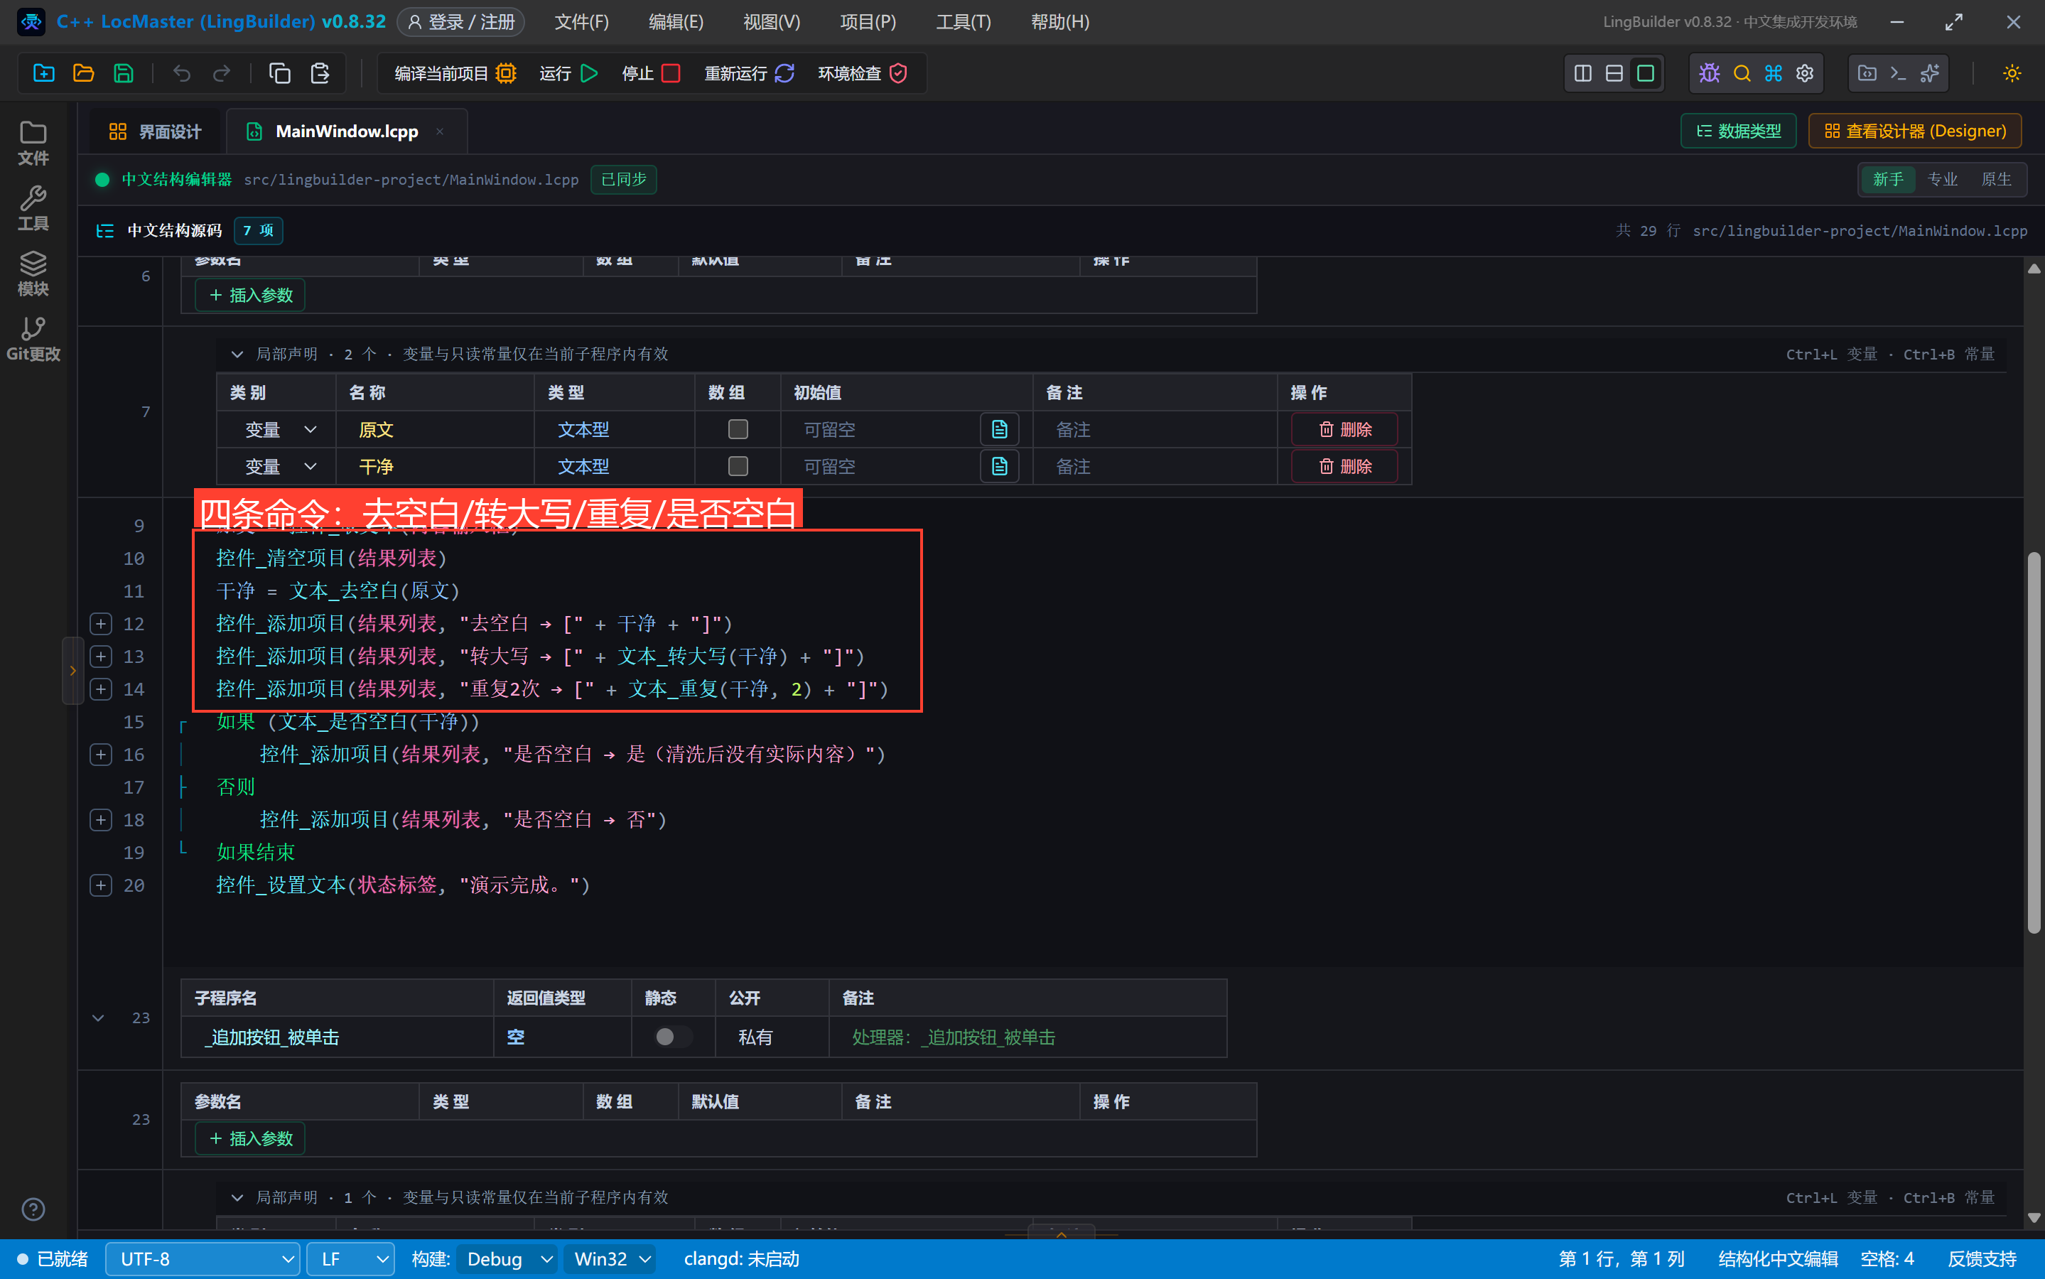2045x1279 pixels.
Task: Switch to horizontal split layout
Action: pyautogui.click(x=1614, y=74)
